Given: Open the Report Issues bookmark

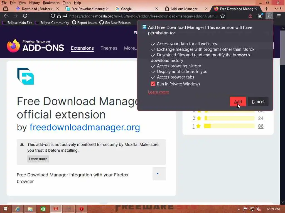Looking at the screenshot, I should coord(84,23).
